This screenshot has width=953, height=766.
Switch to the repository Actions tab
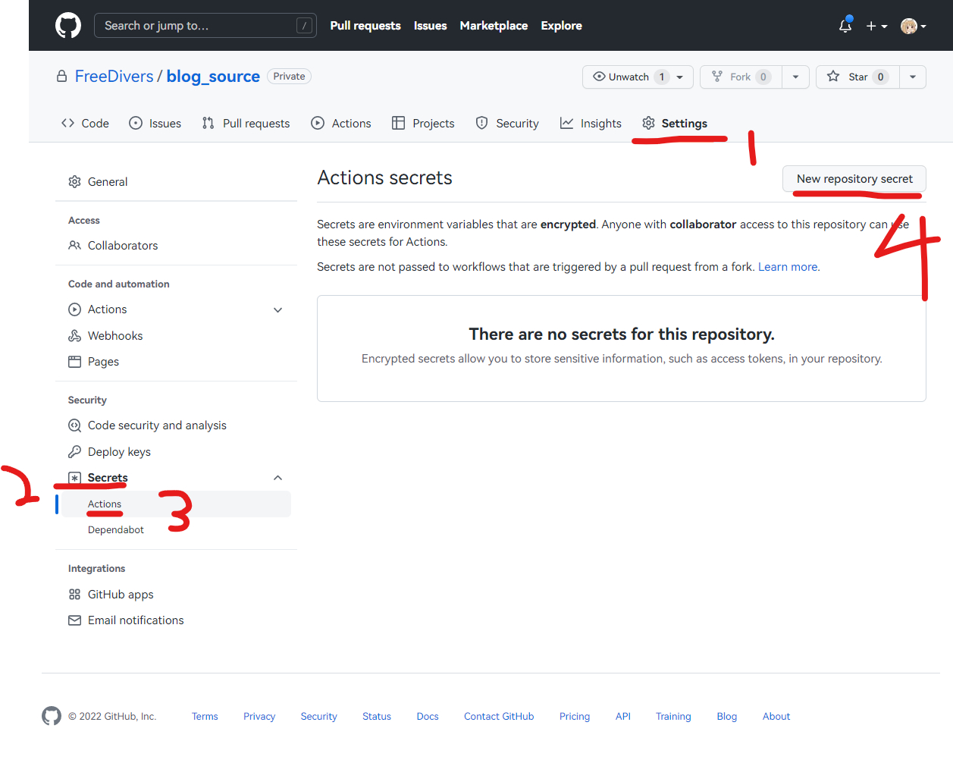tap(341, 123)
